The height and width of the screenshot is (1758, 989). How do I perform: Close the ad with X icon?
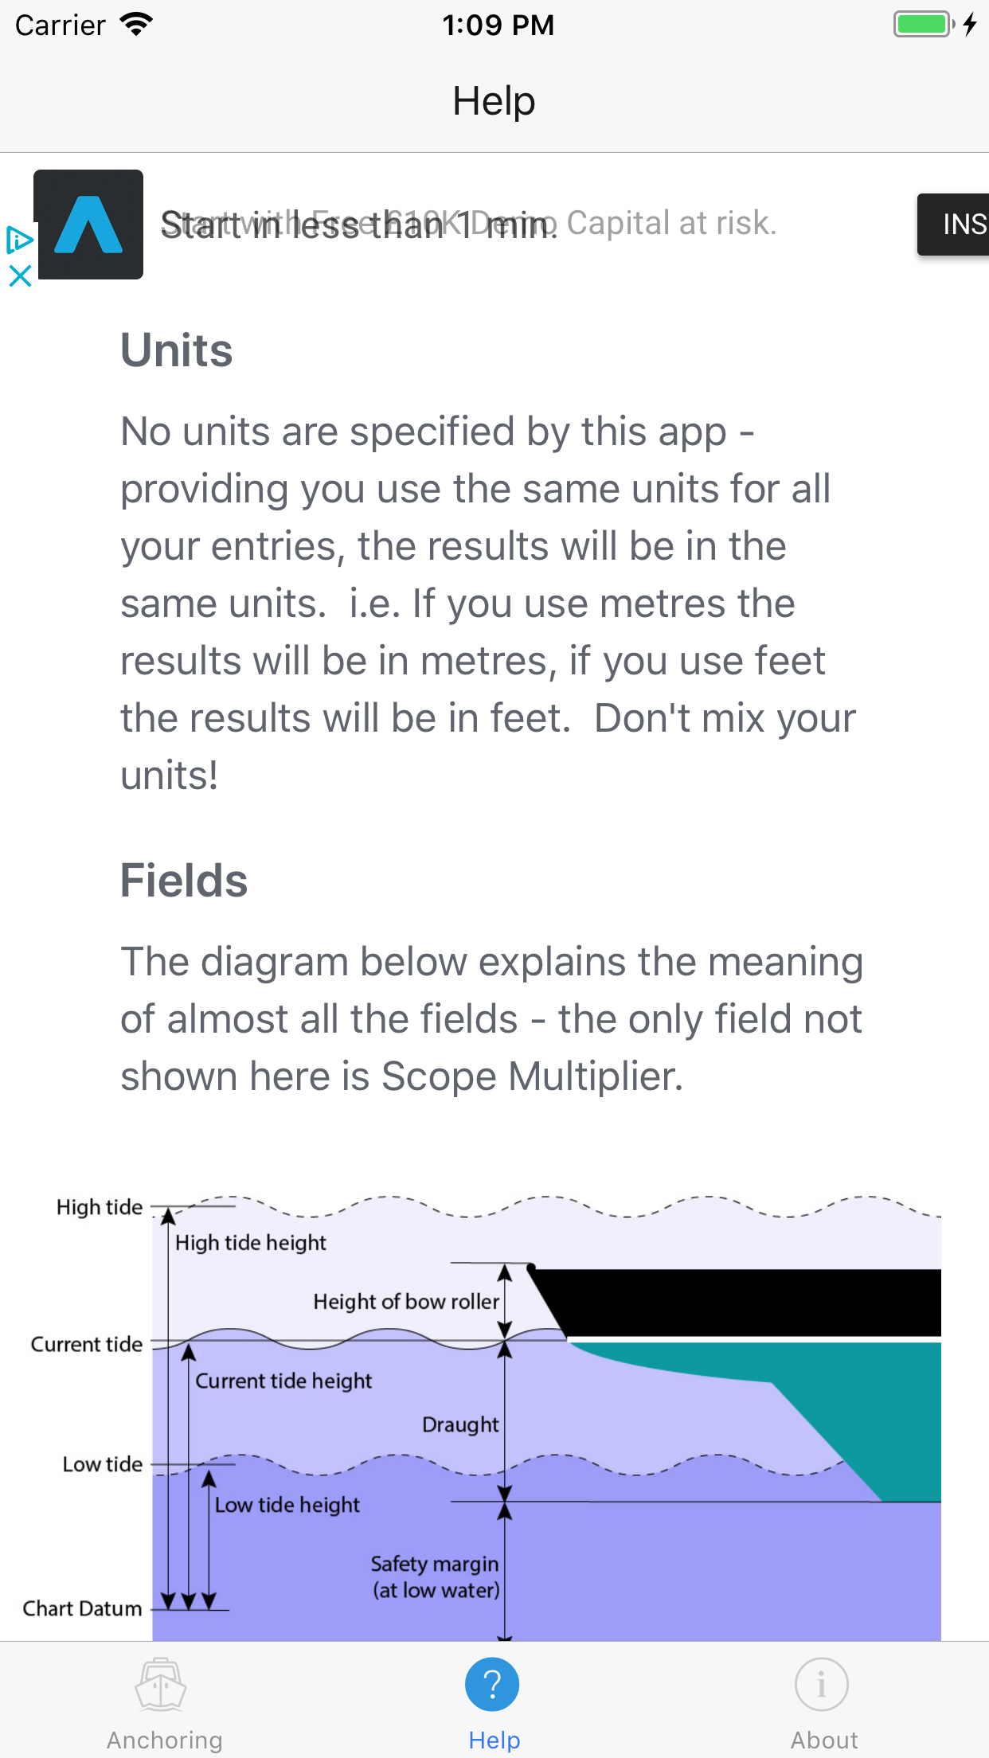[x=20, y=276]
